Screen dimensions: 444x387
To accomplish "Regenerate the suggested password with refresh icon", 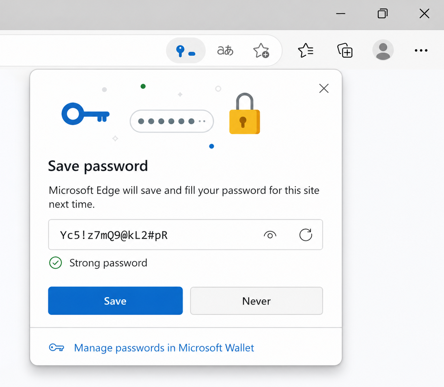I will 305,235.
